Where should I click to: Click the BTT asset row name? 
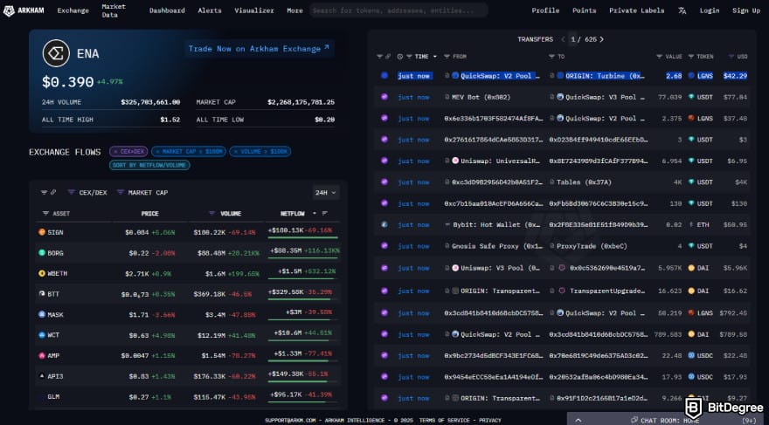53,294
